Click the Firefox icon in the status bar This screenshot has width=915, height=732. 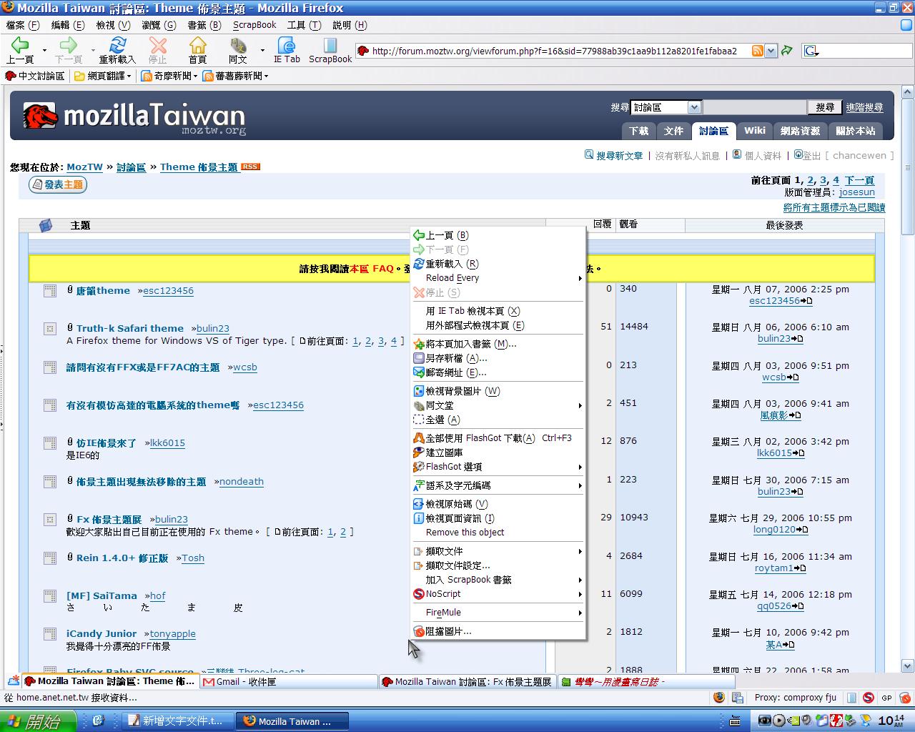tap(719, 697)
